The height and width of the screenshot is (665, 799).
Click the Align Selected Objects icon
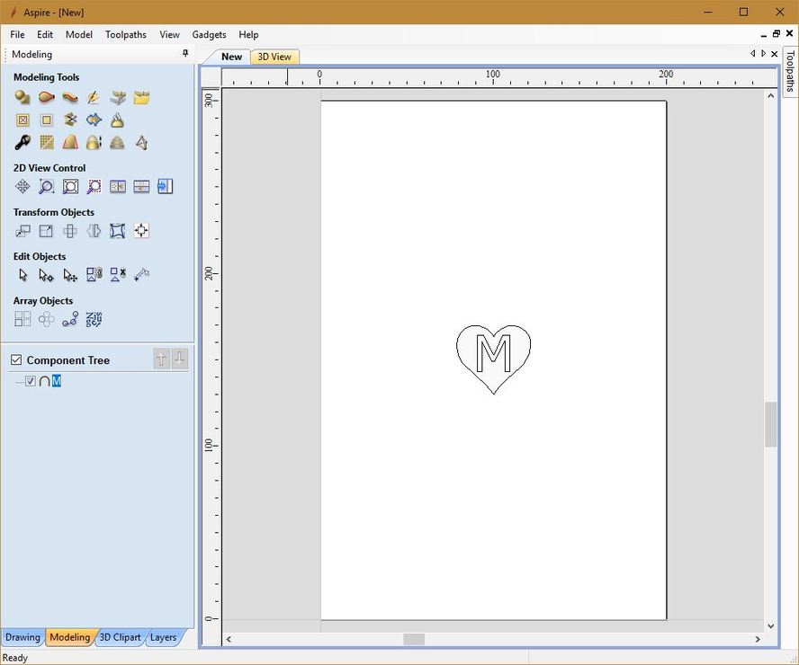pos(141,231)
